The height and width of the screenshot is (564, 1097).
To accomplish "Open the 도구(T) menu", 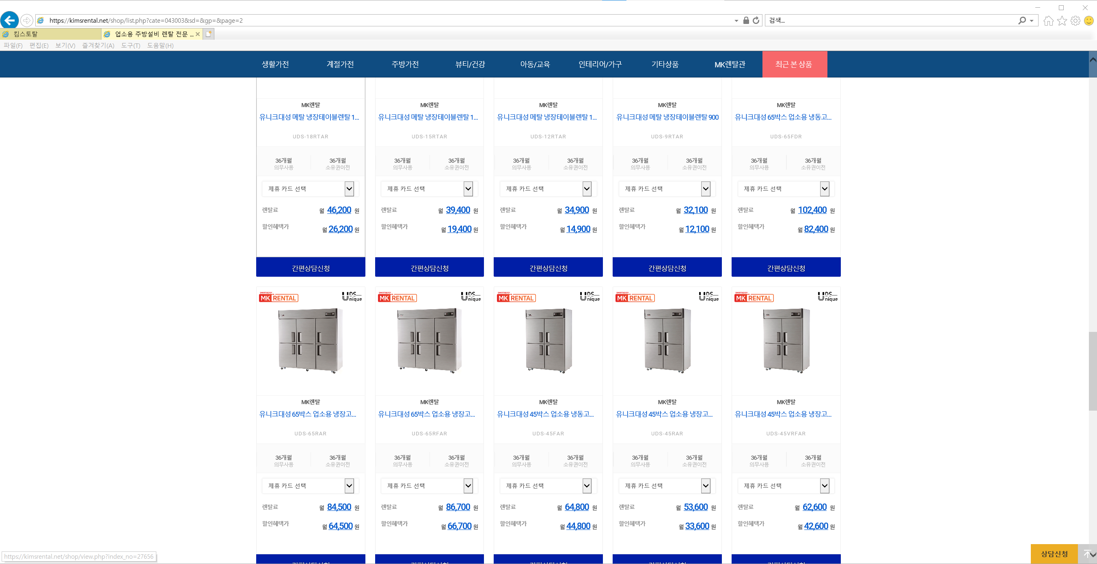I will pos(130,45).
